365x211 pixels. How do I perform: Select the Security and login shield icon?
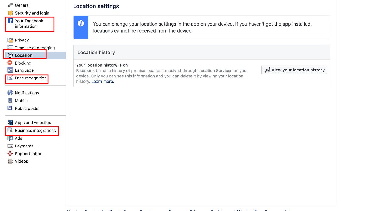tap(10, 13)
